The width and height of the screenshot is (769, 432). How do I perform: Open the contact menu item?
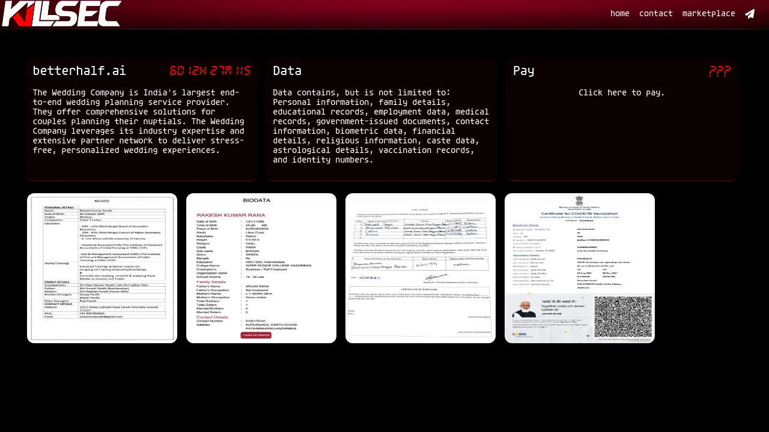[655, 14]
